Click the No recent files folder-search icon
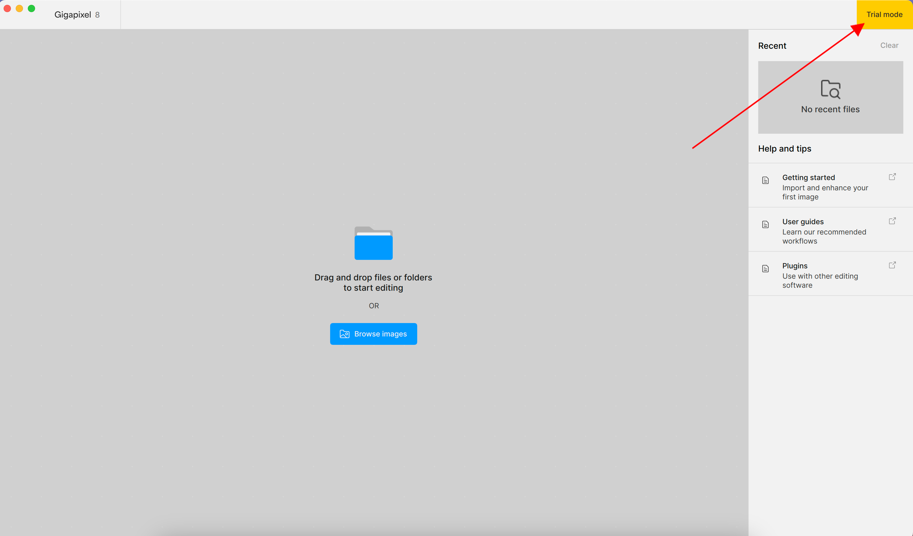Screen dimensions: 913x536 830,89
